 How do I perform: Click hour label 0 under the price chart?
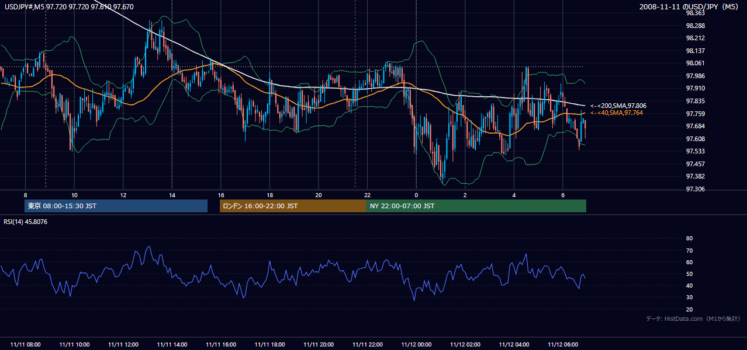(416, 195)
